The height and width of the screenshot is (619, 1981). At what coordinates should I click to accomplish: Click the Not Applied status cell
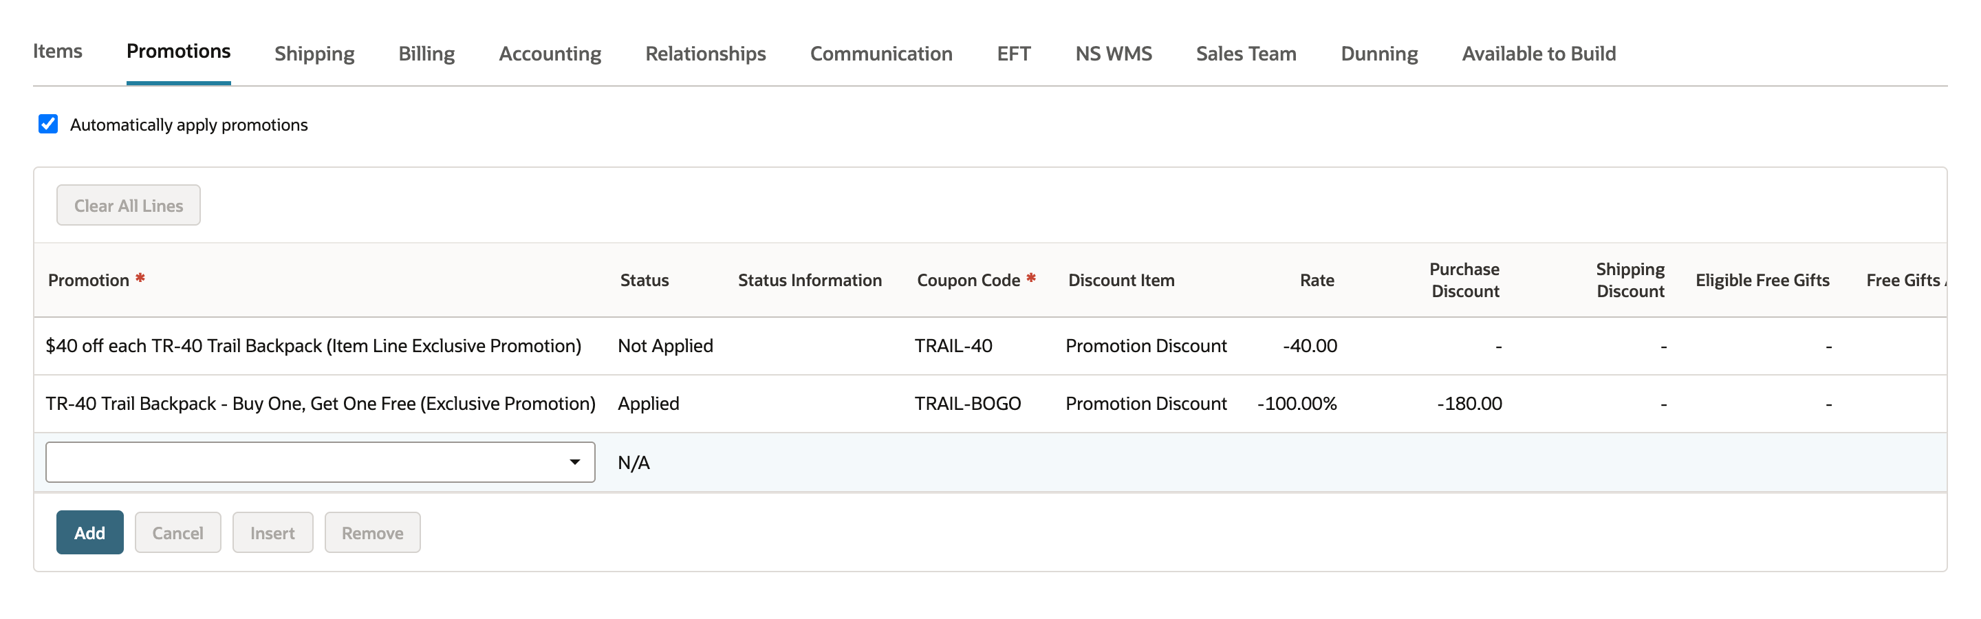click(665, 346)
